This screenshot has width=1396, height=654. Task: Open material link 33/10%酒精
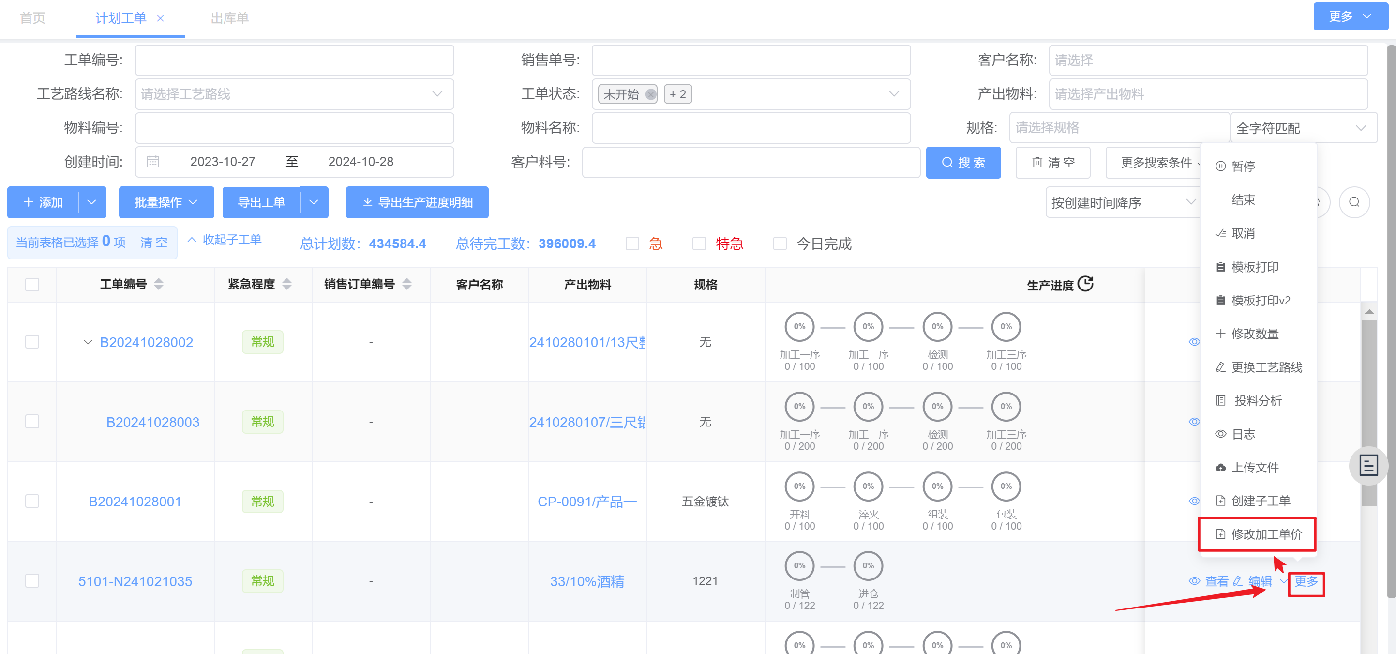tap(587, 581)
